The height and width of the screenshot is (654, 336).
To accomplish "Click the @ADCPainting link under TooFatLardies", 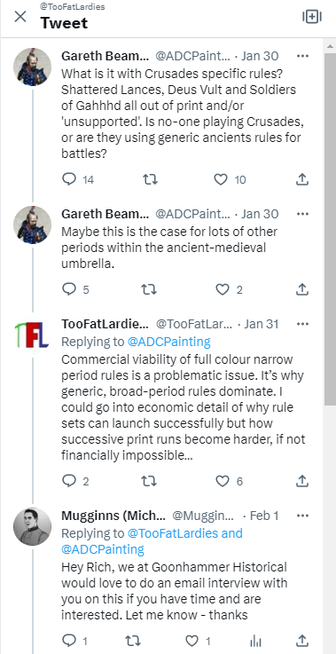I will pyautogui.click(x=168, y=342).
